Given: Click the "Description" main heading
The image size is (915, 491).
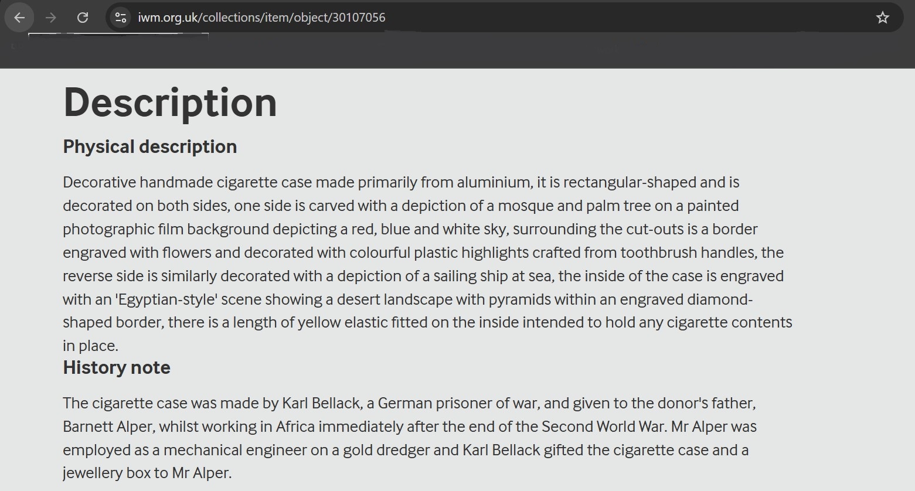Looking at the screenshot, I should click(x=170, y=103).
